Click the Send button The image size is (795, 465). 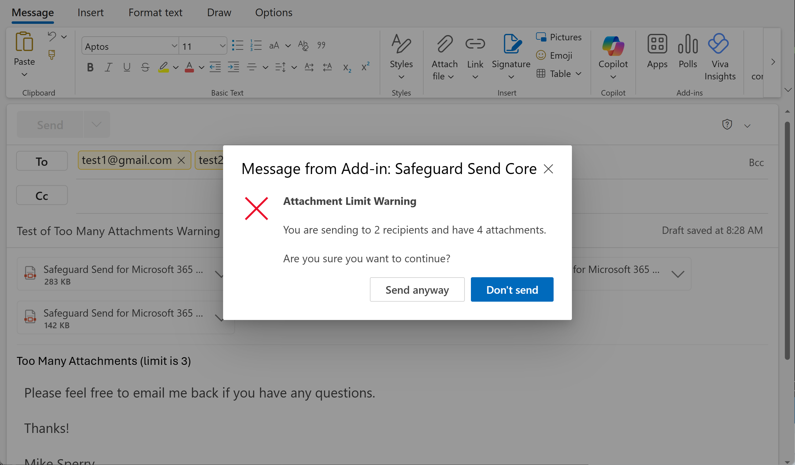click(50, 125)
